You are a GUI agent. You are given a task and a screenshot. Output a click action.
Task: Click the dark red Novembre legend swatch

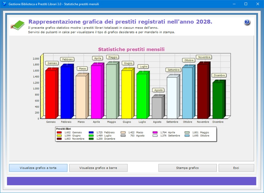point(59,139)
